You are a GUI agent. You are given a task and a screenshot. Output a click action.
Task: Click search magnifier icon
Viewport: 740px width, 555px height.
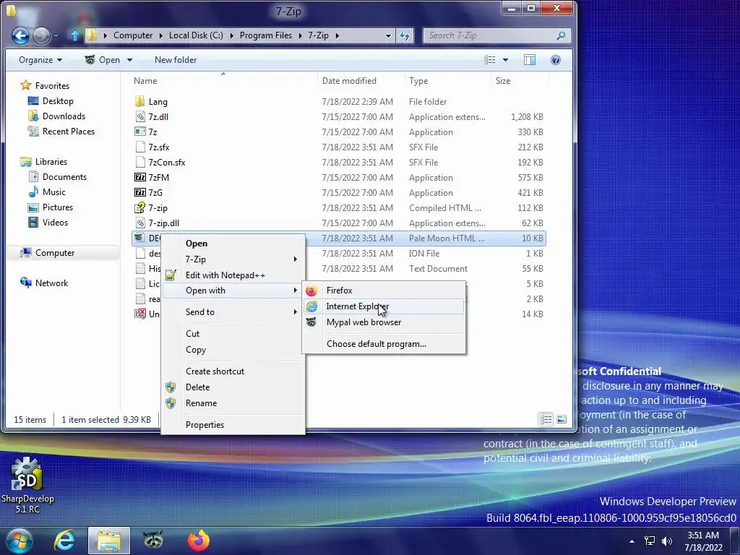click(561, 35)
